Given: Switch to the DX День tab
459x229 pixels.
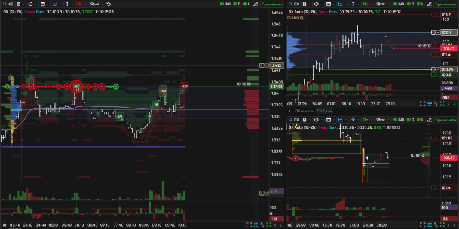Looking at the screenshot, I should 324,111.
